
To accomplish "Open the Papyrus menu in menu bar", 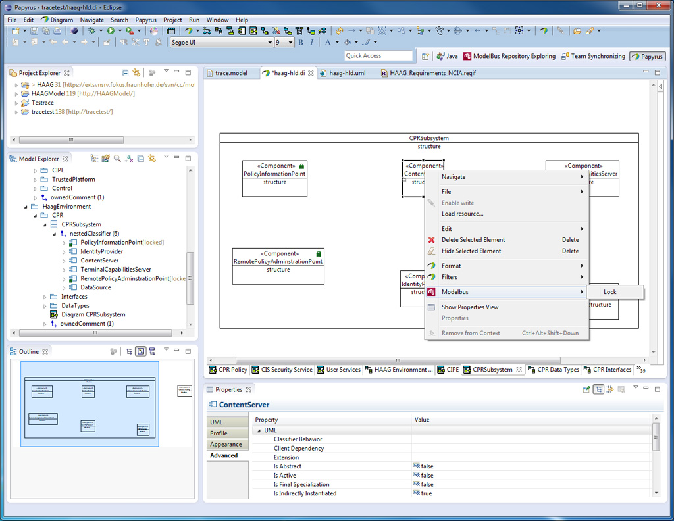I will click(145, 20).
